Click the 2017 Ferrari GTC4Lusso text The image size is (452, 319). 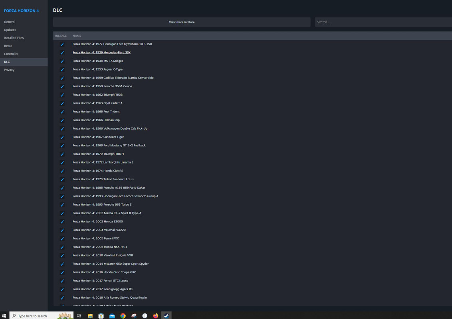tap(100, 280)
